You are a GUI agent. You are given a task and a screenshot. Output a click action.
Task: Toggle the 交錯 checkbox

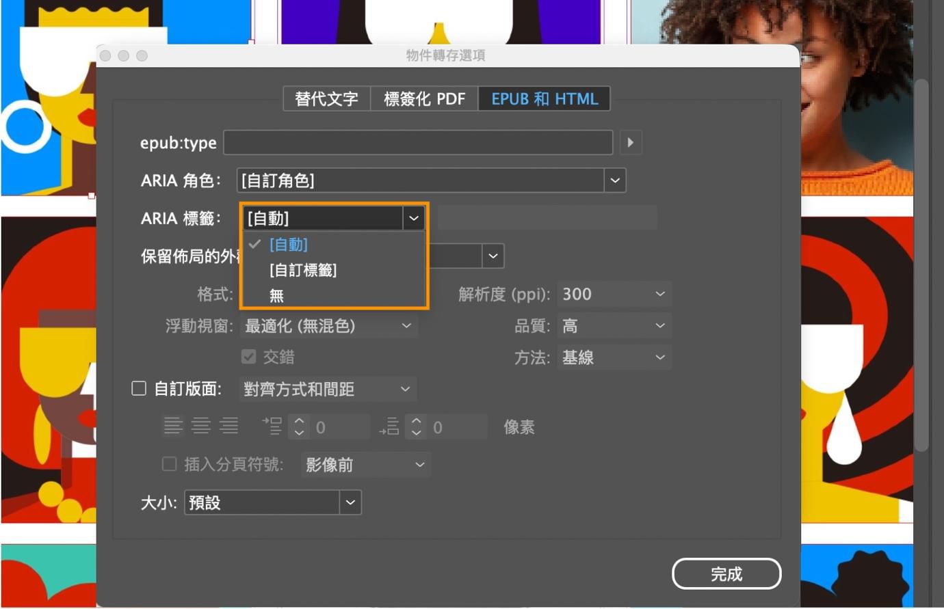click(x=248, y=357)
